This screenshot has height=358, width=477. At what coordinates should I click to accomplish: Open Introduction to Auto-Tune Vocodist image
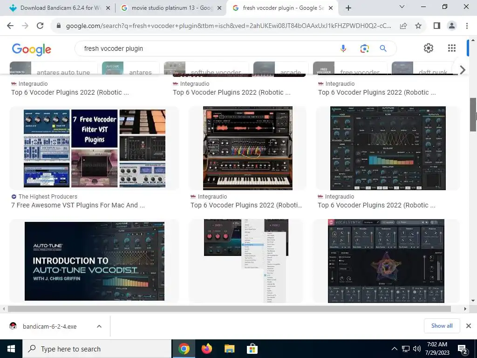(x=95, y=261)
